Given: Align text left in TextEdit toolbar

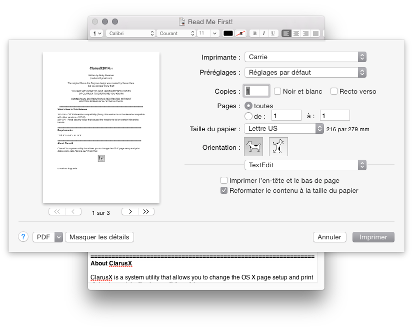Looking at the screenshot, I should (x=286, y=33).
